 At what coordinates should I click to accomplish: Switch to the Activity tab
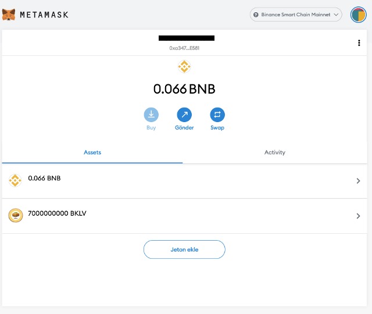275,152
